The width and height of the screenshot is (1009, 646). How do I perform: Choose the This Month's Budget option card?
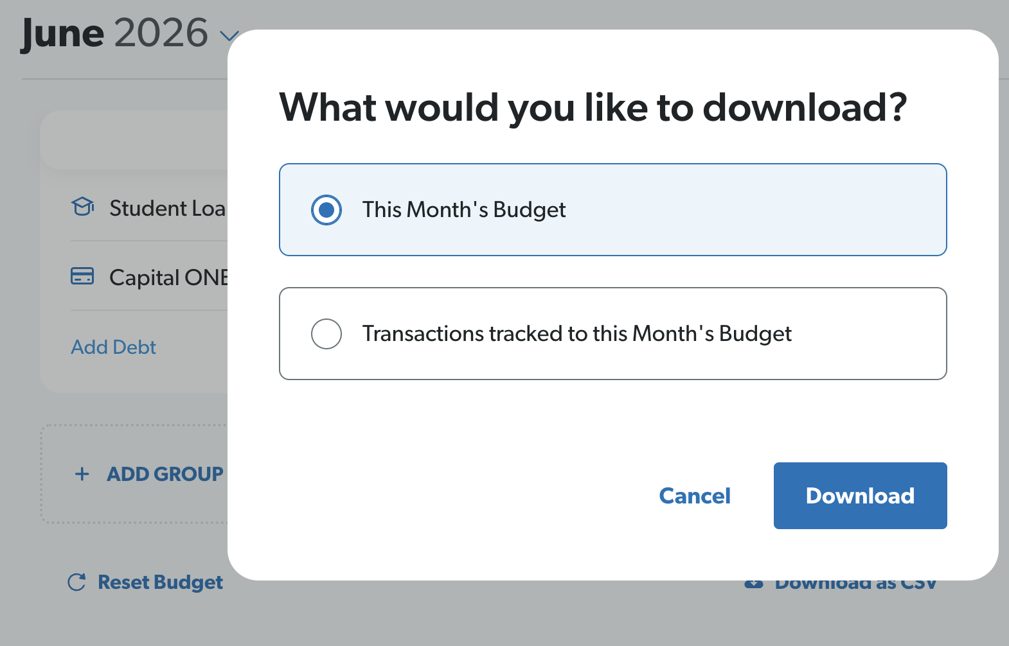click(613, 209)
